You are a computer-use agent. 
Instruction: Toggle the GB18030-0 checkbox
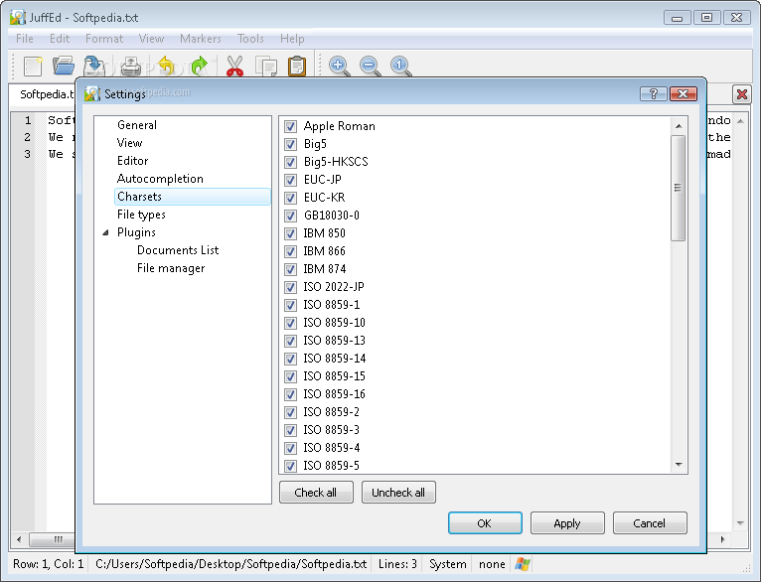(x=290, y=216)
